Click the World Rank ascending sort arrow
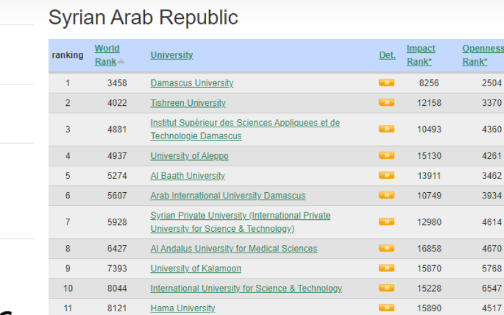The width and height of the screenshot is (504, 315). tap(121, 62)
